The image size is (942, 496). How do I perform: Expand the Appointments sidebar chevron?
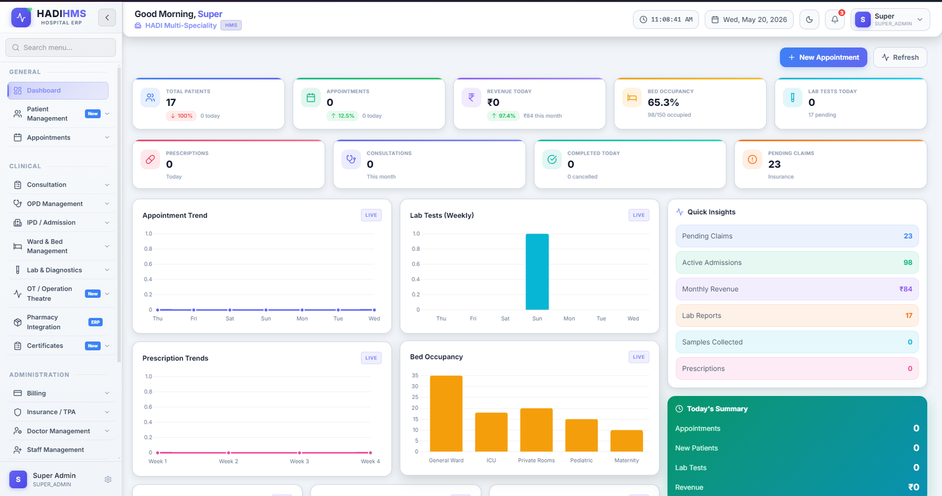coord(107,138)
